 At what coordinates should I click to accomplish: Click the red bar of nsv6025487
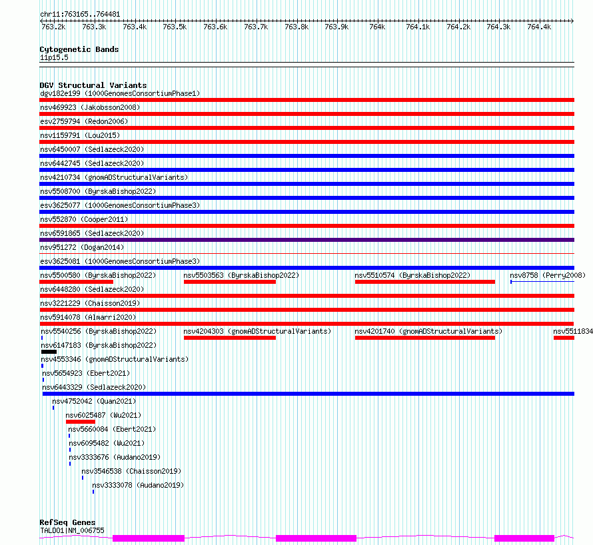tap(81, 422)
